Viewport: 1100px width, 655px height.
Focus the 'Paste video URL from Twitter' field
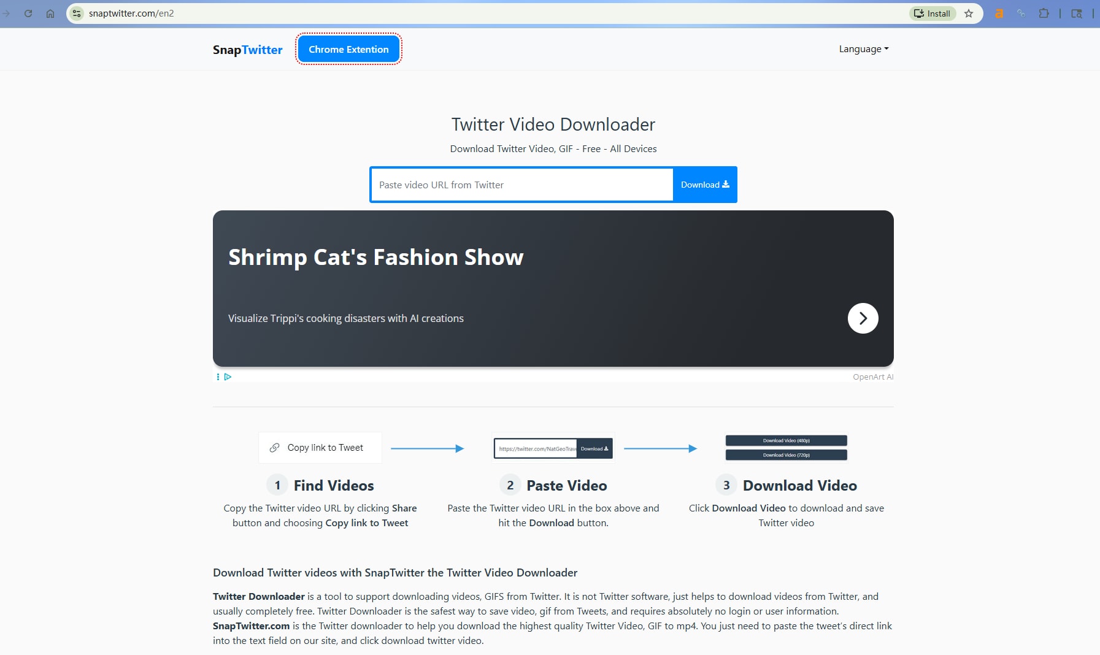(x=522, y=185)
